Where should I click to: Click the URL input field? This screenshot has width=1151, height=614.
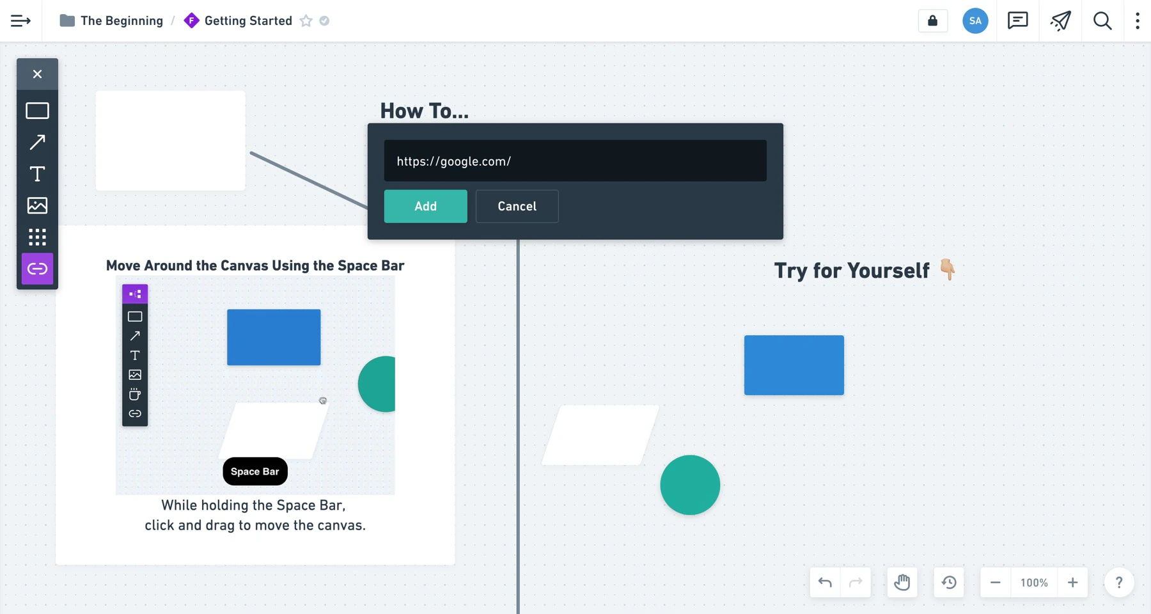575,161
